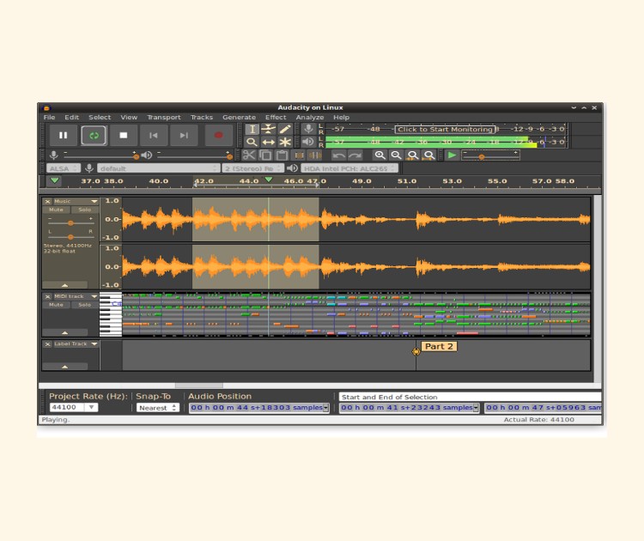Viewport: 644px width, 541px height.
Task: Open the Generate menu
Action: click(239, 117)
